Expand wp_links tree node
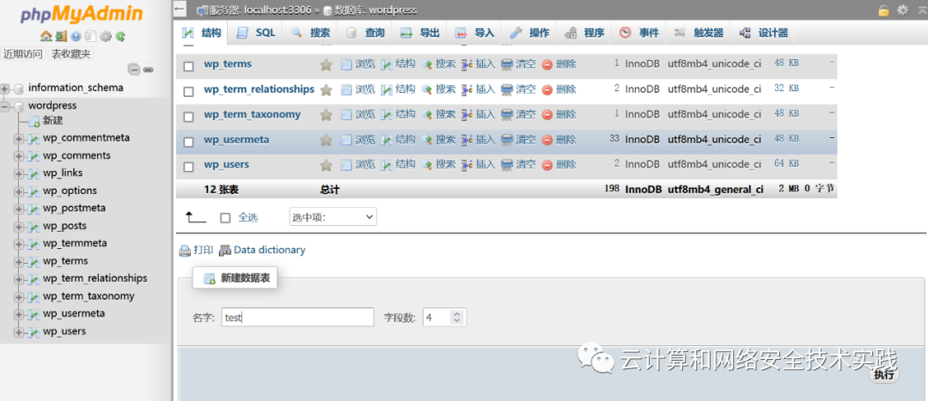 (x=19, y=174)
